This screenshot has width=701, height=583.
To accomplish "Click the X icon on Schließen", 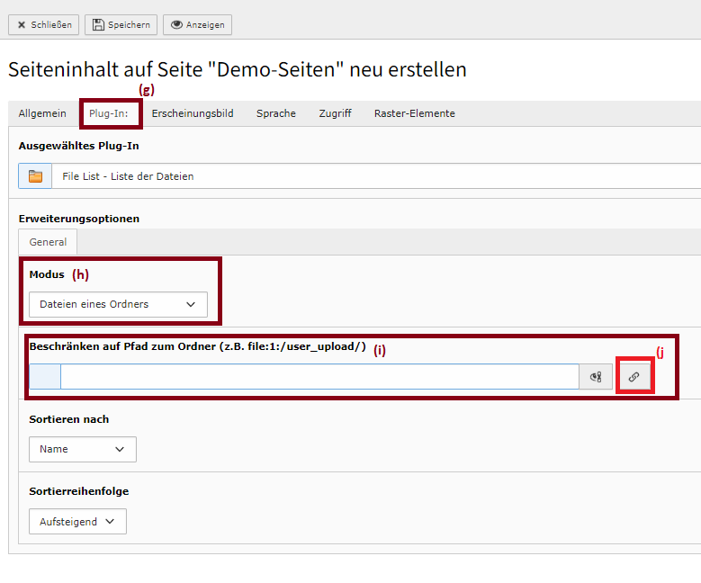I will tap(21, 25).
